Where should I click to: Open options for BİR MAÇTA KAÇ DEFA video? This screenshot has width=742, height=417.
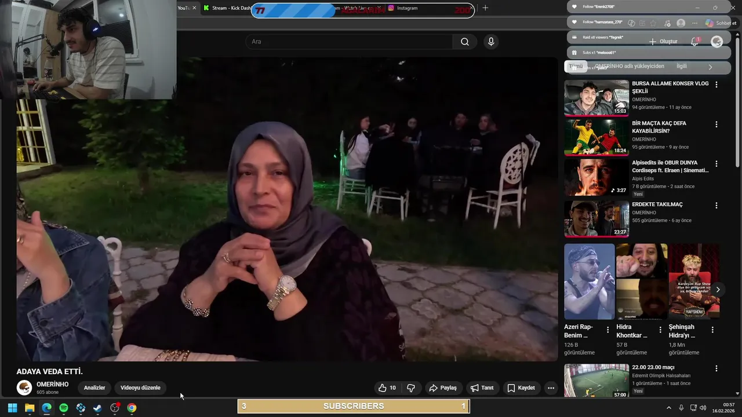[716, 125]
